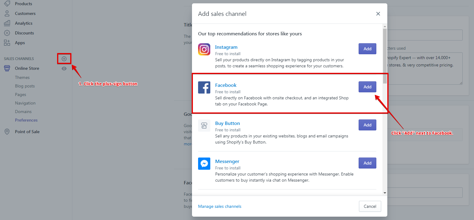This screenshot has height=220, width=474.
Task: Click the Instagram logo icon
Action: click(x=204, y=49)
